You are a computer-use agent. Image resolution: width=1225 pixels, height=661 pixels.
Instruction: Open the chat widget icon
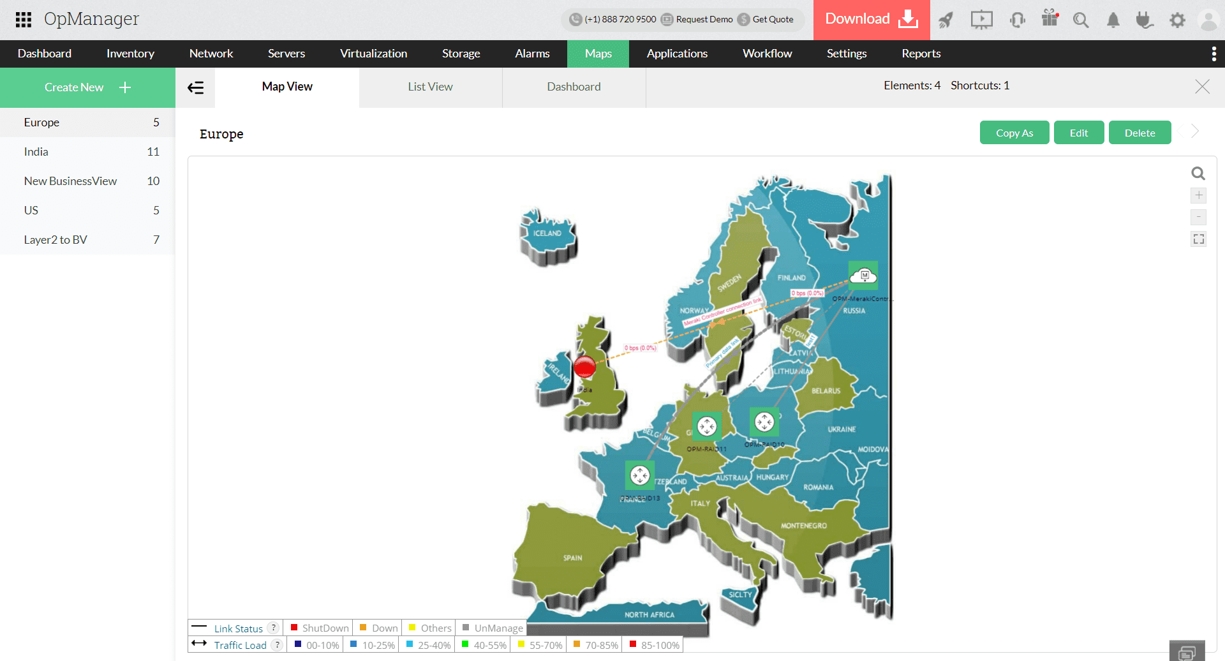(x=1187, y=652)
